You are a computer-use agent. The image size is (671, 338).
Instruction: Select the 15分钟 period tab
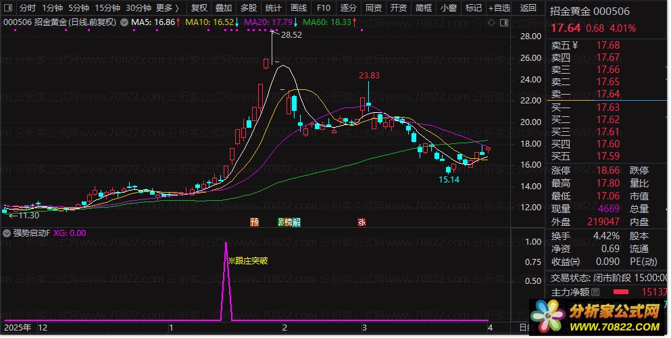point(107,8)
